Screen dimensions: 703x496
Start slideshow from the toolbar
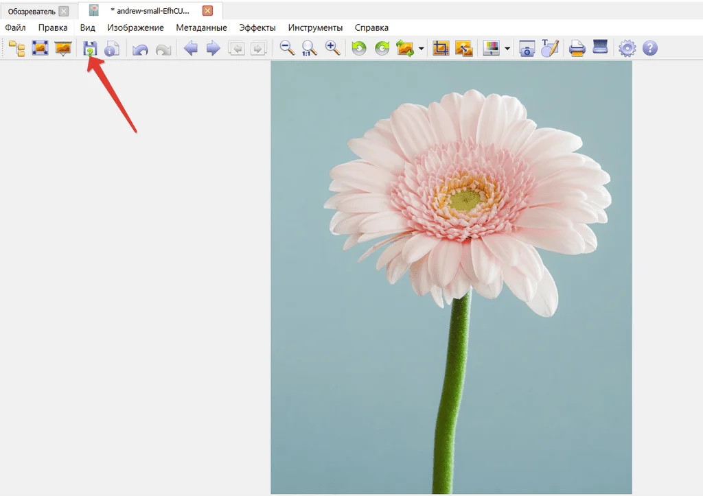coord(63,49)
